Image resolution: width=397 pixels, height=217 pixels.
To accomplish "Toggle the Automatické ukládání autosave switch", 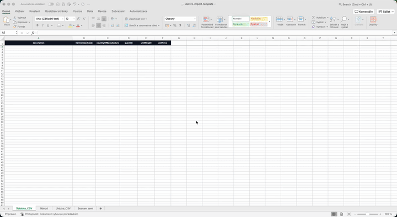I will (51, 4).
